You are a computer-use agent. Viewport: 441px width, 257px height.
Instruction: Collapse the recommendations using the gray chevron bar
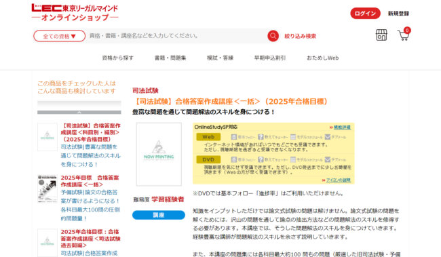pyautogui.click(x=79, y=112)
